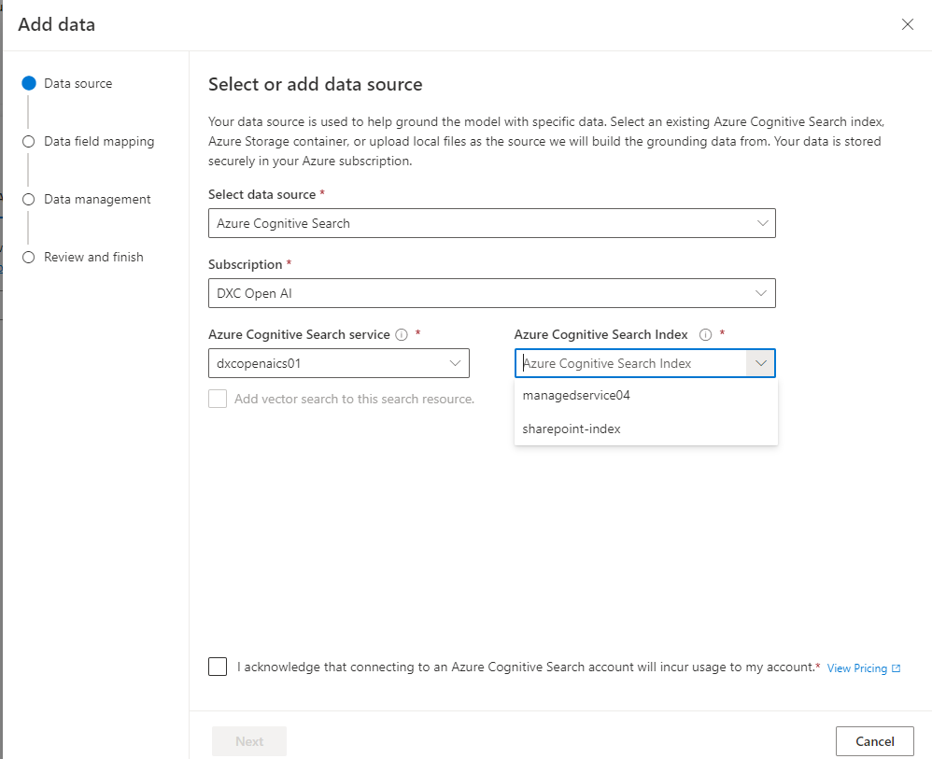Open the View Pricing link
Screen dimensions: 932x759
(x=856, y=668)
